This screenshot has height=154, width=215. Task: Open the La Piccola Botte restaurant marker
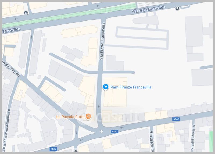88,117
